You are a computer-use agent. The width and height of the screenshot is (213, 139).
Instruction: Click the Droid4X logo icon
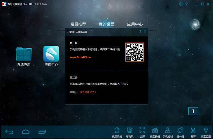pyautogui.click(x=4, y=4)
